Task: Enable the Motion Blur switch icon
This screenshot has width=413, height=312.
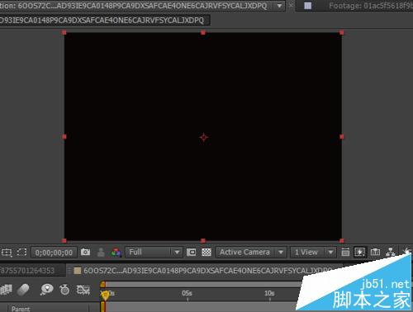Action: 23,290
